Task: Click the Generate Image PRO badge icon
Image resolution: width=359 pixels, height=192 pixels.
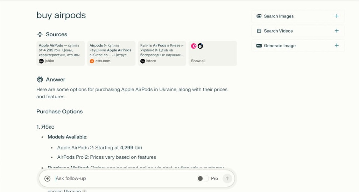Action: (259, 46)
